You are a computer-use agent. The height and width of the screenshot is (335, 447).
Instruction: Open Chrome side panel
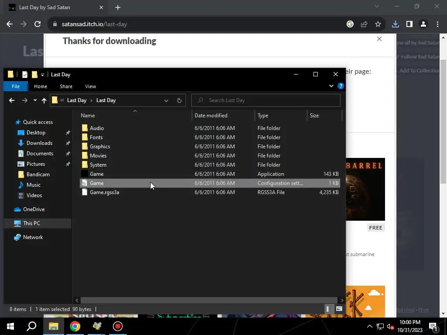[x=409, y=24]
